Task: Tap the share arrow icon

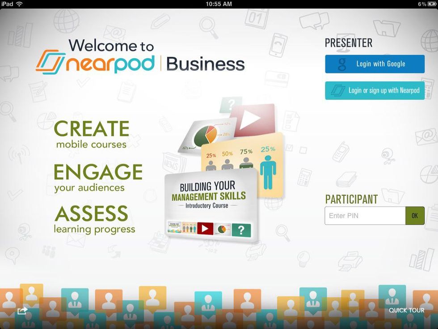Action: tap(22, 310)
